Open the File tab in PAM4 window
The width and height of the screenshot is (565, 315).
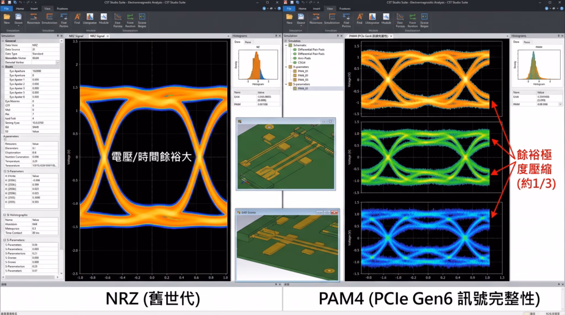[289, 8]
